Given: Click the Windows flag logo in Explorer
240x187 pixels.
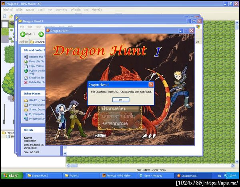Looking at the screenshot, I should [198, 27].
